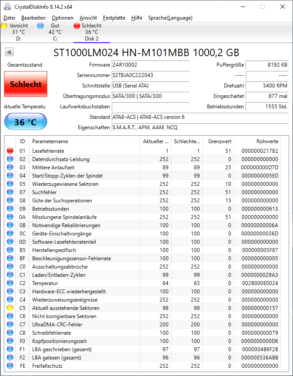Select the Start/Stopp-Zyklen der Spindel row
The width and height of the screenshot is (293, 376).
[143, 175]
